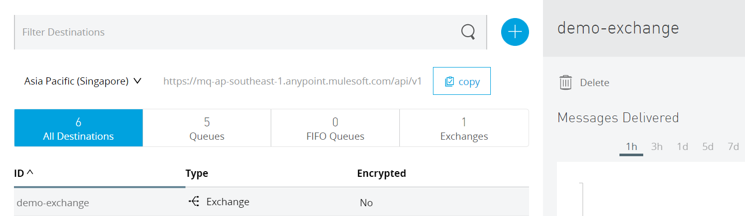
Task: Set the chart range to 7d
Action: [733, 146]
